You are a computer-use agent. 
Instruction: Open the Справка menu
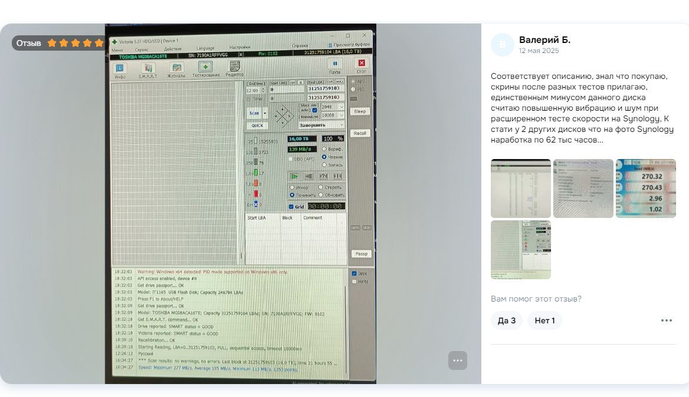[x=300, y=45]
